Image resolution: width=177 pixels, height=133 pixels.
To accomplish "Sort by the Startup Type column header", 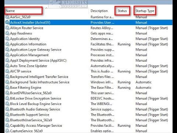I will tap(145, 11).
